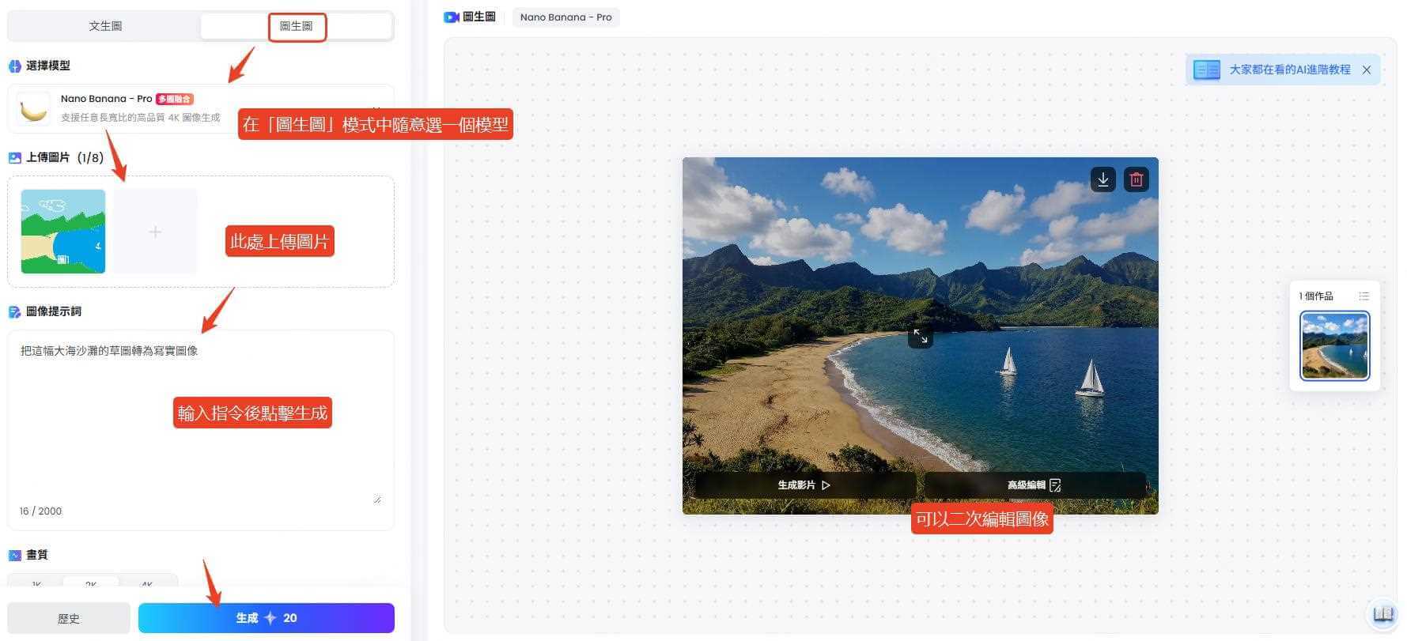Download the generated beach image
This screenshot has width=1407, height=641.
coord(1103,179)
